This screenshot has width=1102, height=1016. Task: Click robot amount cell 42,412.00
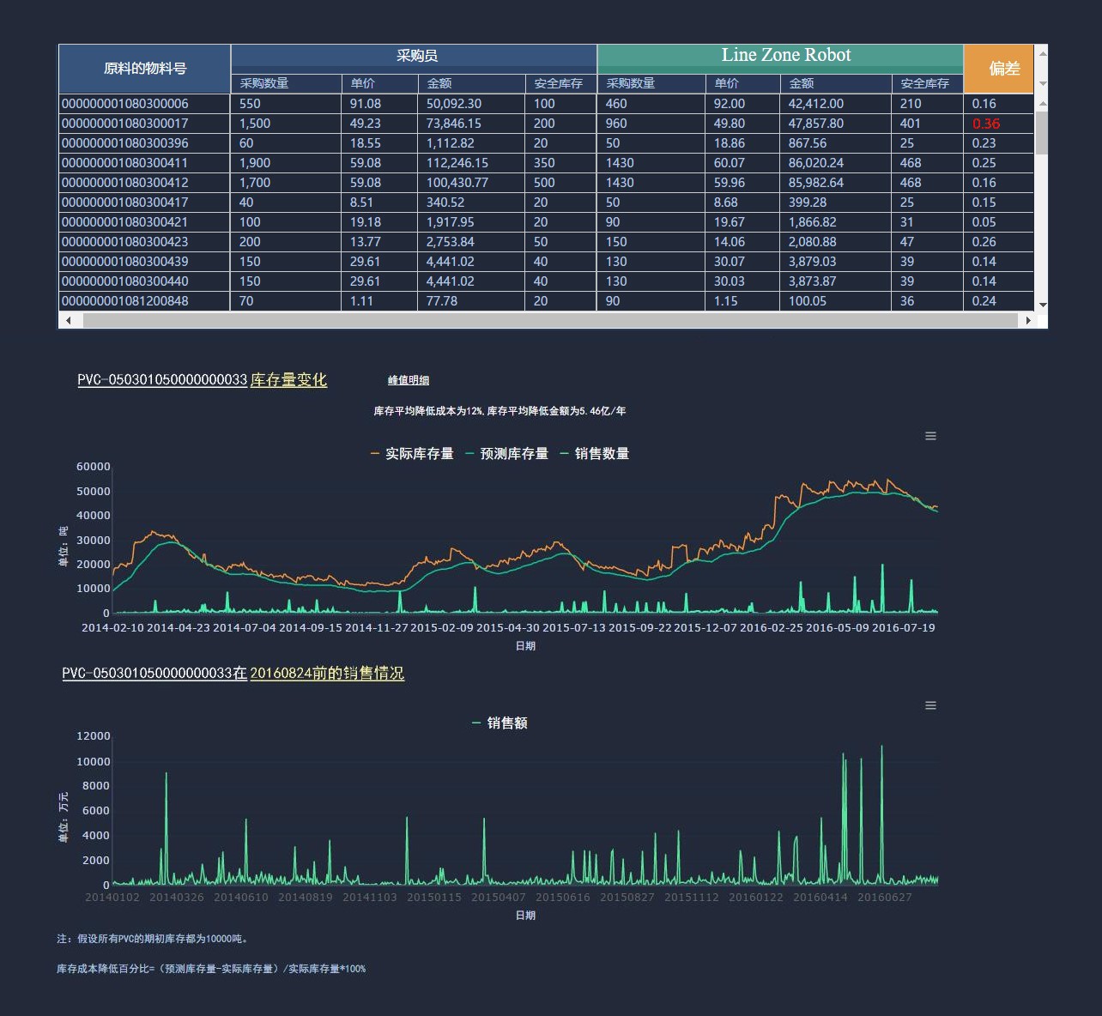816,104
